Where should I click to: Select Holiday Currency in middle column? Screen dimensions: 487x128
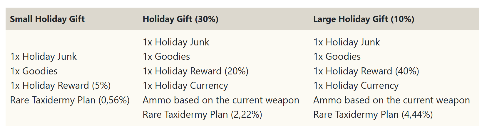pos(185,86)
